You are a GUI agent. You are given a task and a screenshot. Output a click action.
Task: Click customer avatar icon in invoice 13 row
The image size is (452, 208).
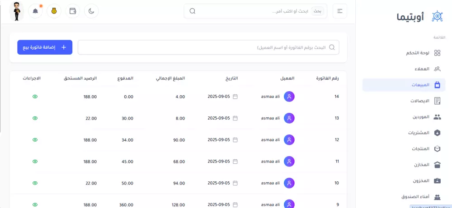289,118
